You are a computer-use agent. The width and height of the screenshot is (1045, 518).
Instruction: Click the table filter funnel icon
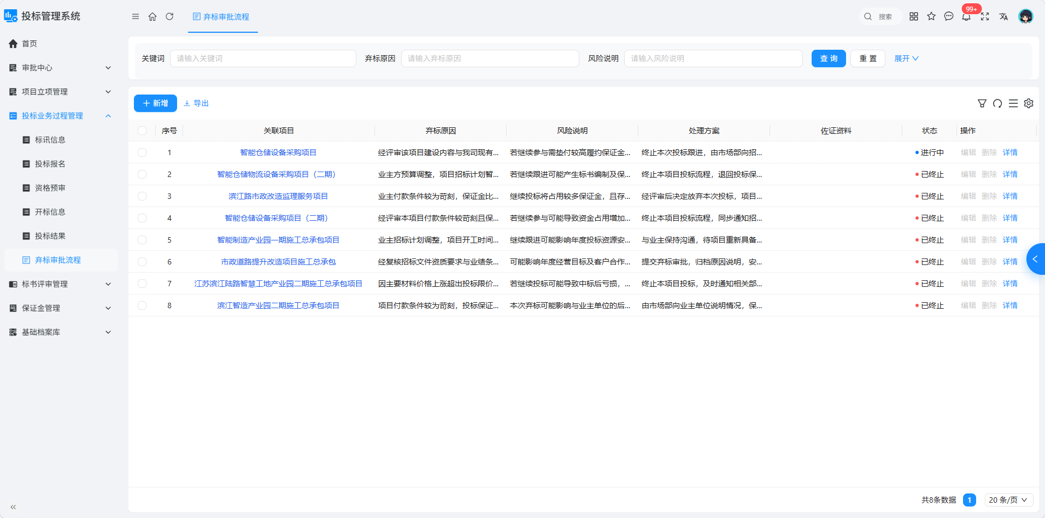(982, 103)
